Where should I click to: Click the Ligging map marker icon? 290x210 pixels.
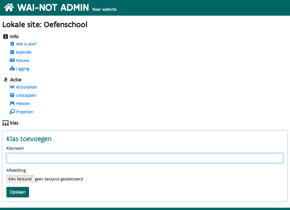click(12, 68)
